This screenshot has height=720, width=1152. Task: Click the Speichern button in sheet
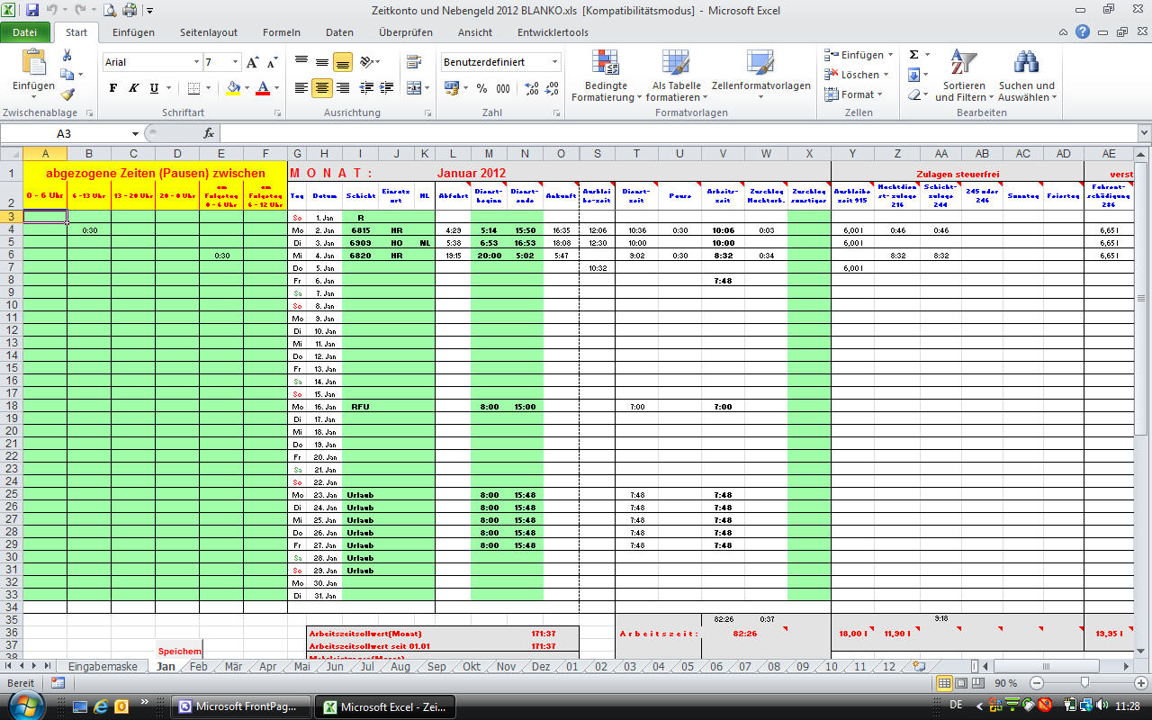coord(179,651)
